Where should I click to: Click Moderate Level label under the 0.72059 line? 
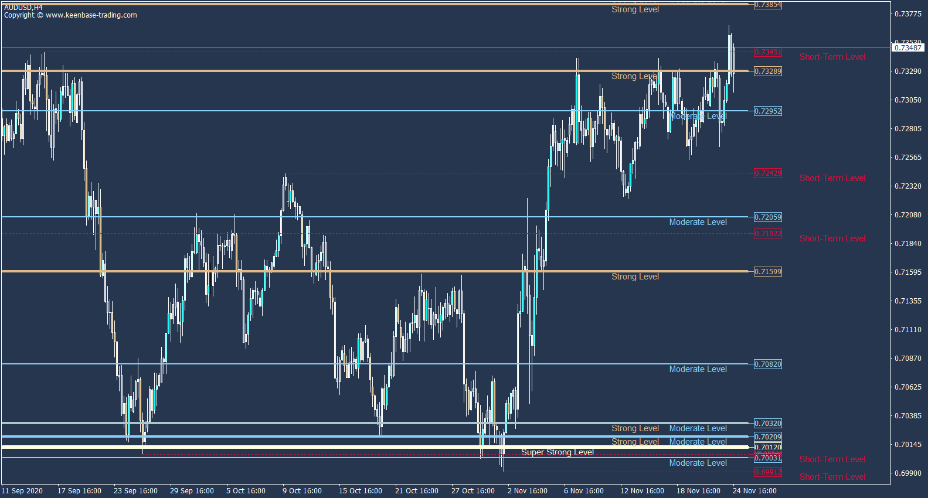[698, 222]
